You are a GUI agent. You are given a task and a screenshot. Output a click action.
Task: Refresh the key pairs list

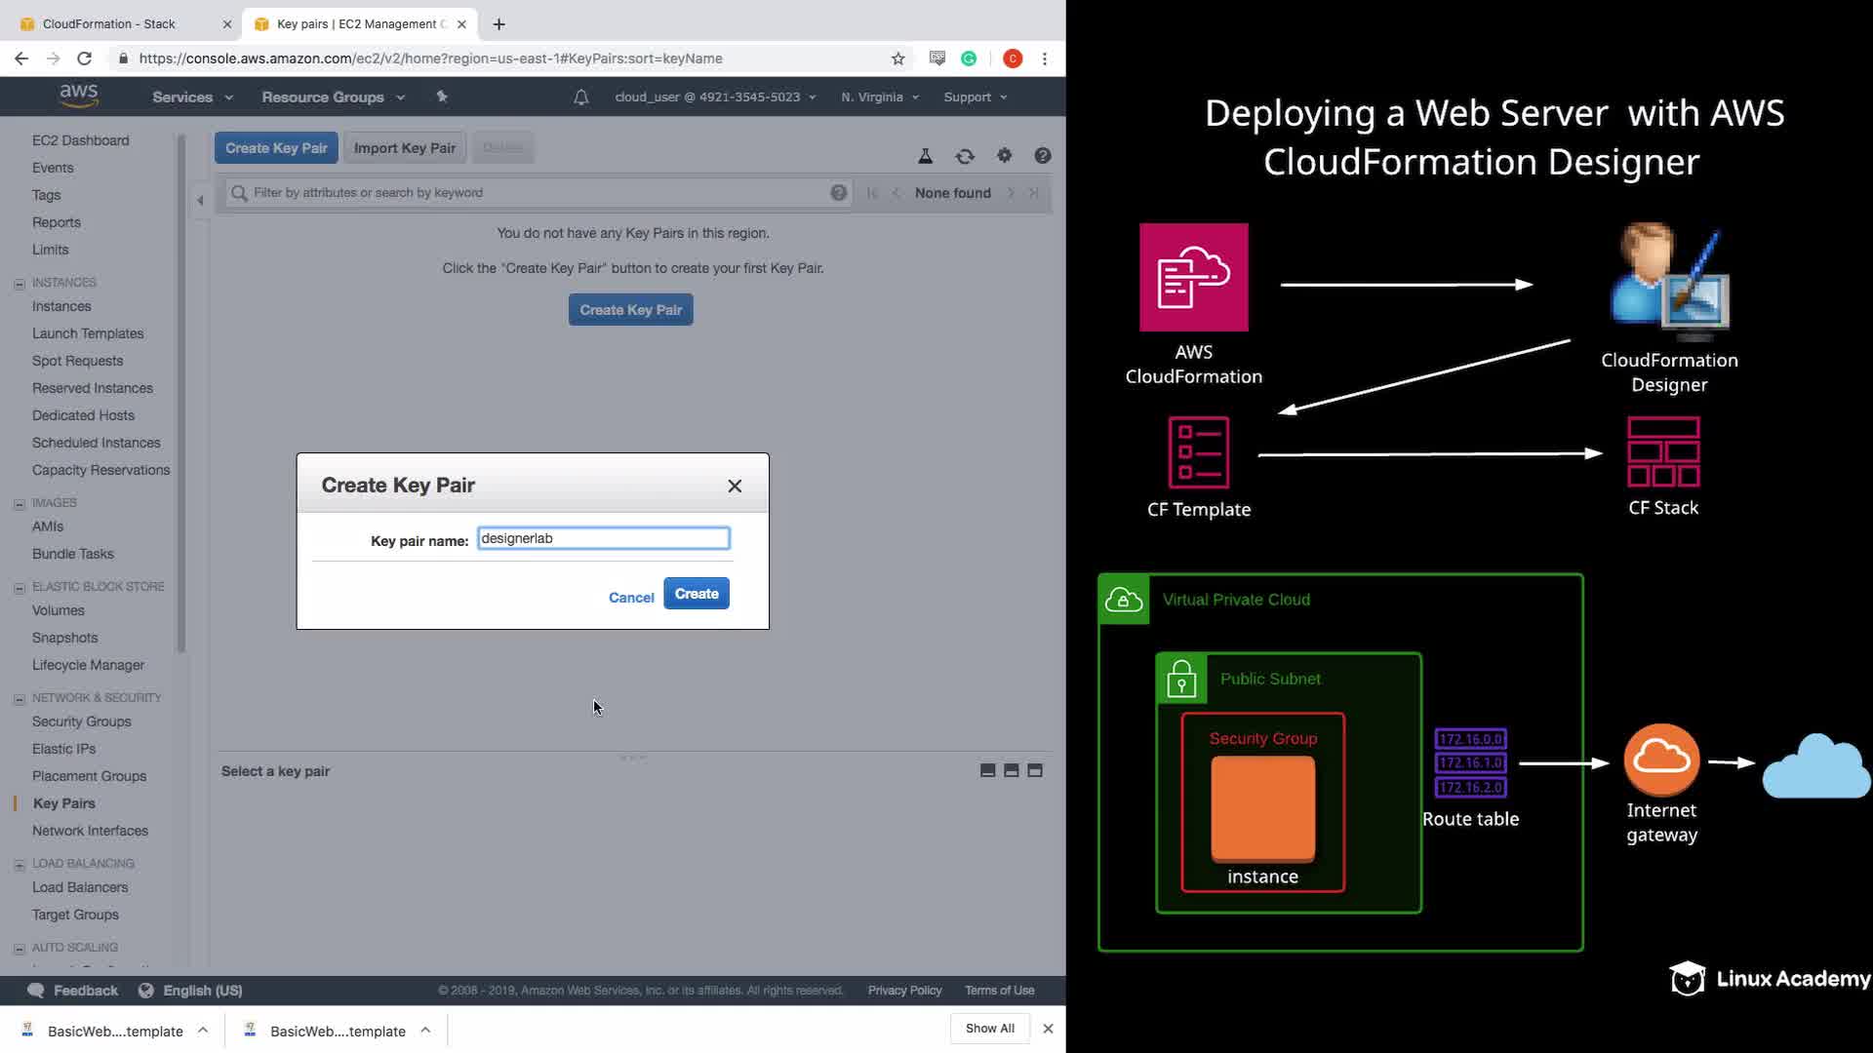pos(965,156)
